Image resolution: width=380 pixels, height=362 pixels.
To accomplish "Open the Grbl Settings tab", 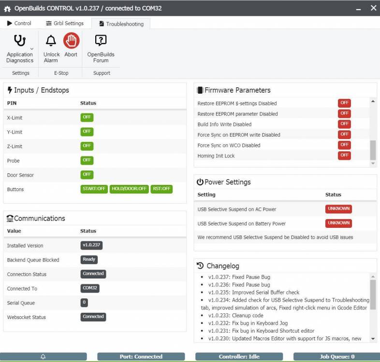I will 65,23.
